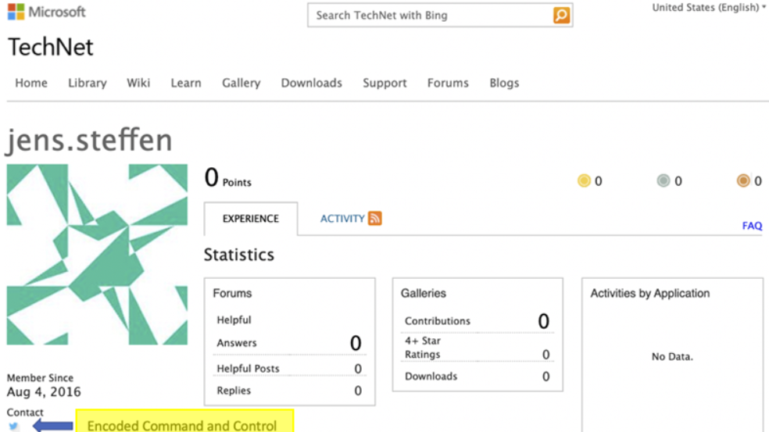Open the Learn menu item
Image resolution: width=769 pixels, height=432 pixels.
click(x=186, y=83)
